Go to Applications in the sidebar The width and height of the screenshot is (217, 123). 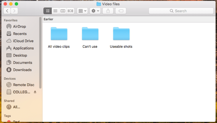coord(23,48)
